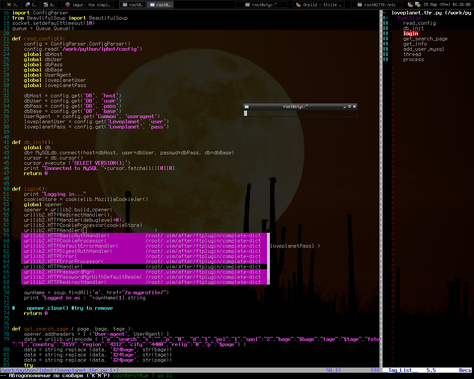The image size is (474, 379).
Task: Click the Orplid music player taskbar icon
Action: click(298, 5)
